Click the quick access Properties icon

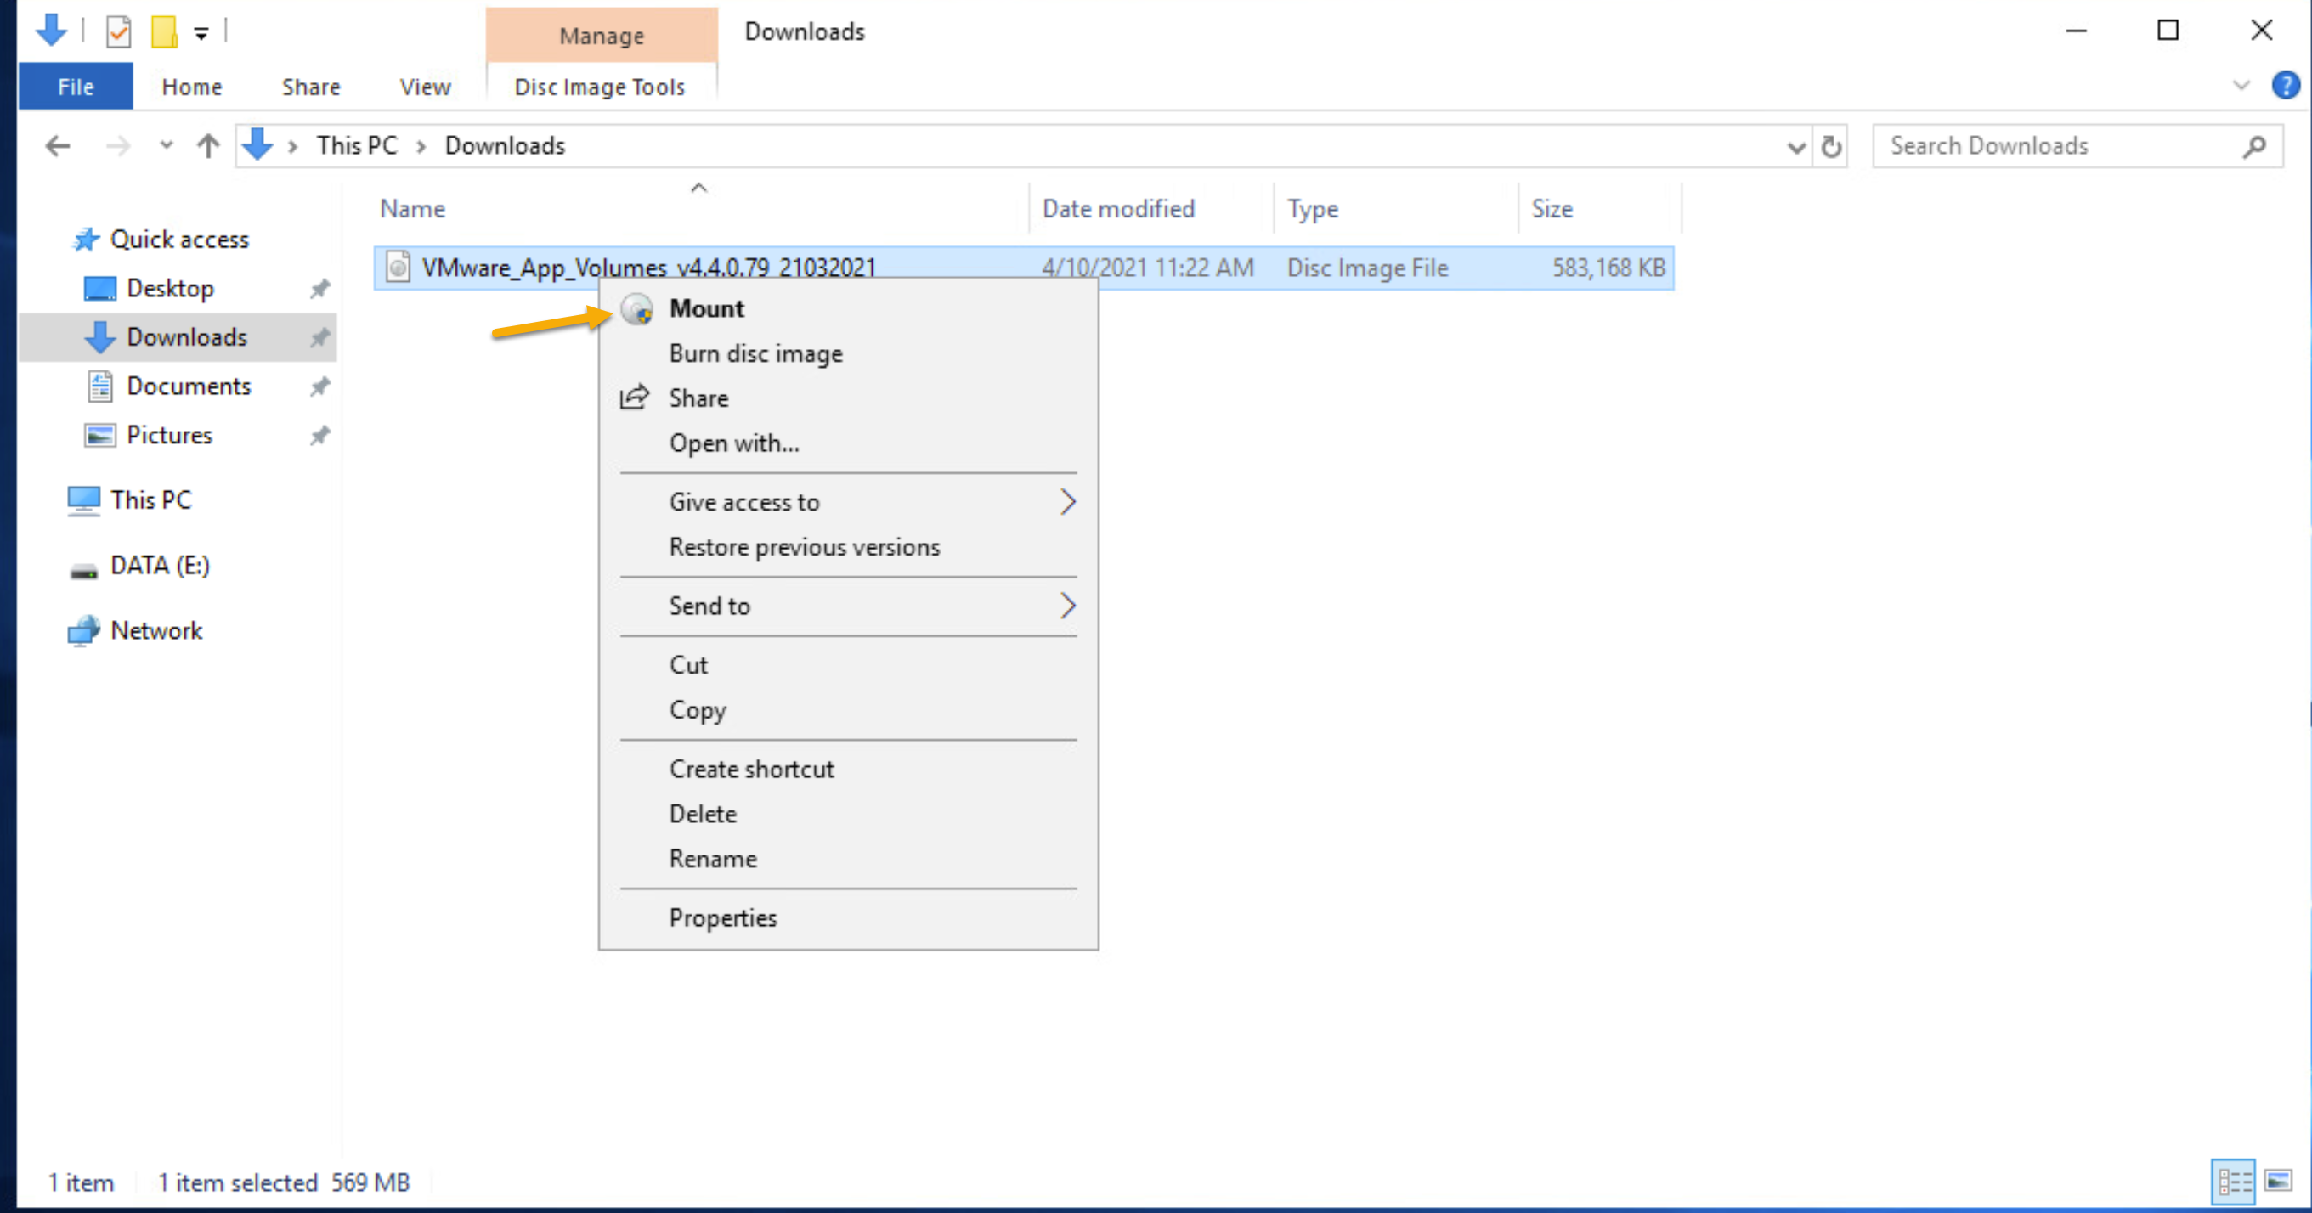(117, 32)
